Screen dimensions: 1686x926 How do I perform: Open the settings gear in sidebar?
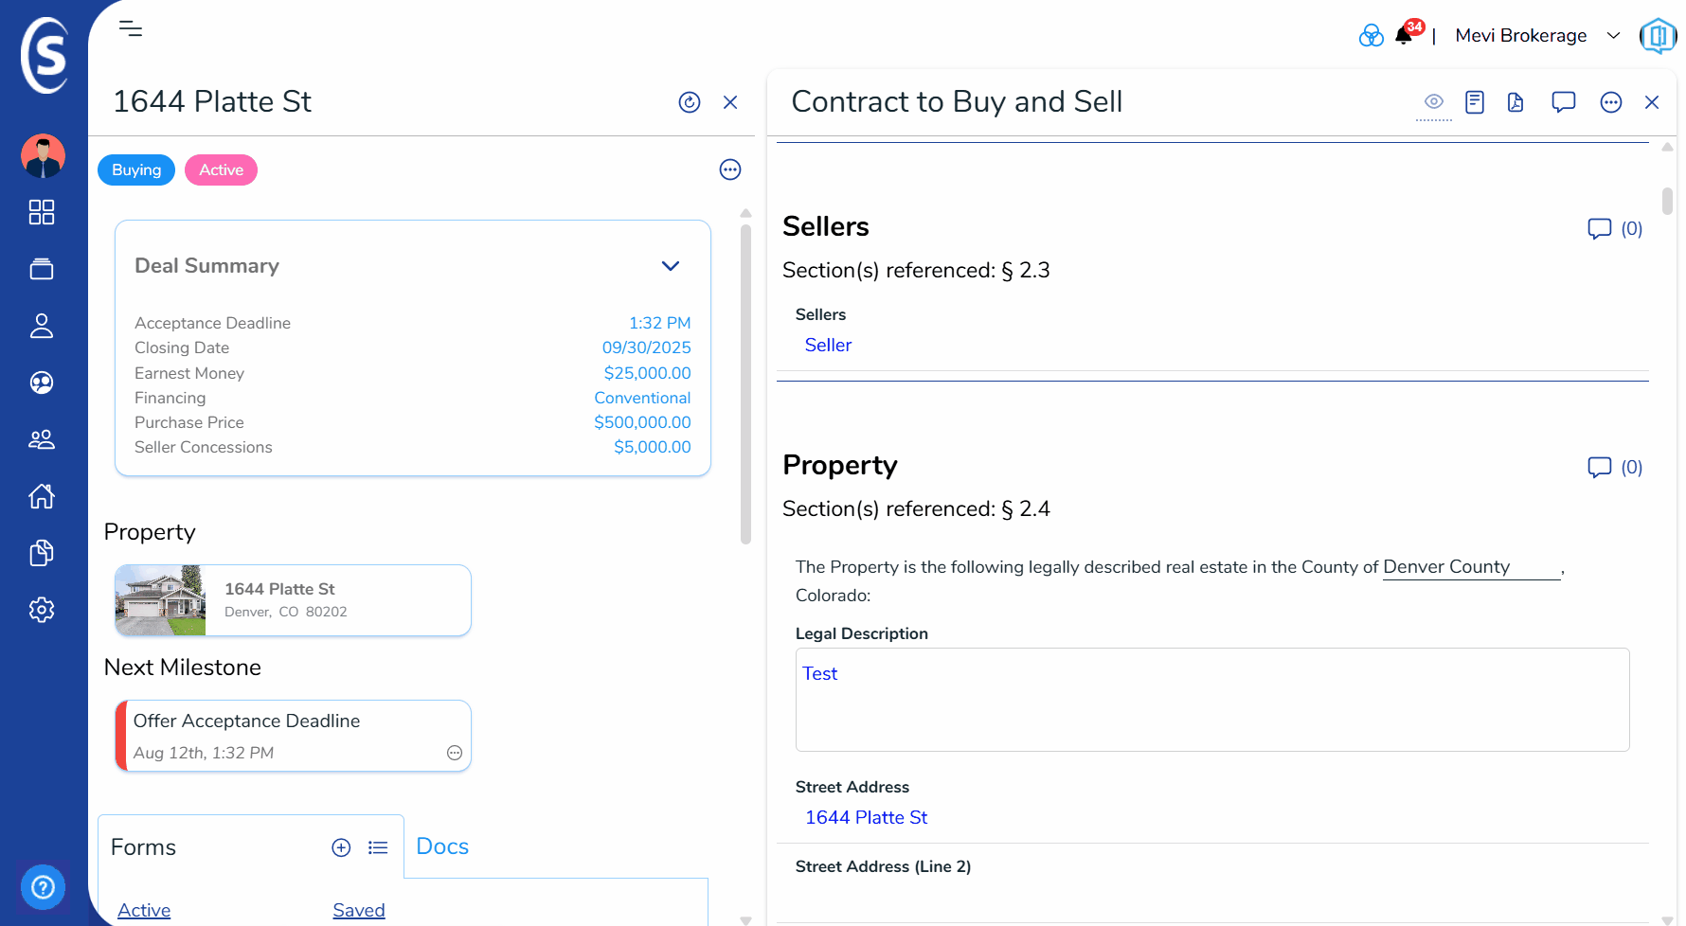click(42, 610)
